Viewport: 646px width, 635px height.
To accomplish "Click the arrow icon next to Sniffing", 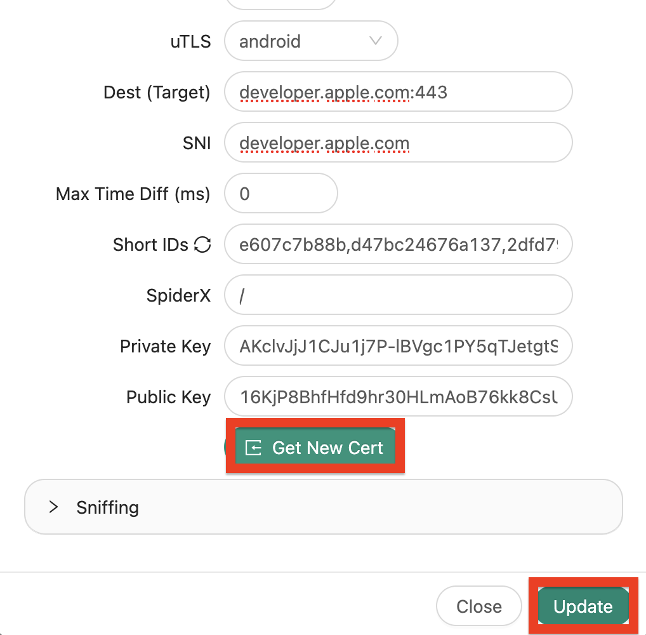I will pyautogui.click(x=53, y=507).
